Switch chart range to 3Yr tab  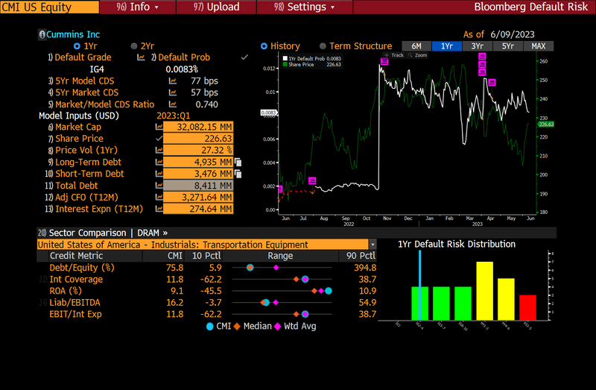[476, 46]
